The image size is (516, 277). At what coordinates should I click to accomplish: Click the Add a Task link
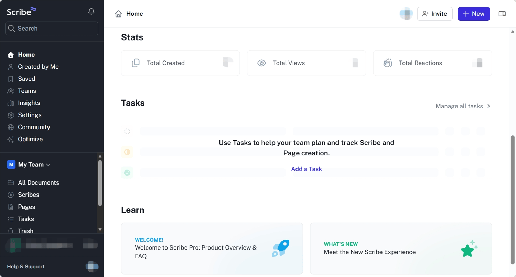click(306, 169)
